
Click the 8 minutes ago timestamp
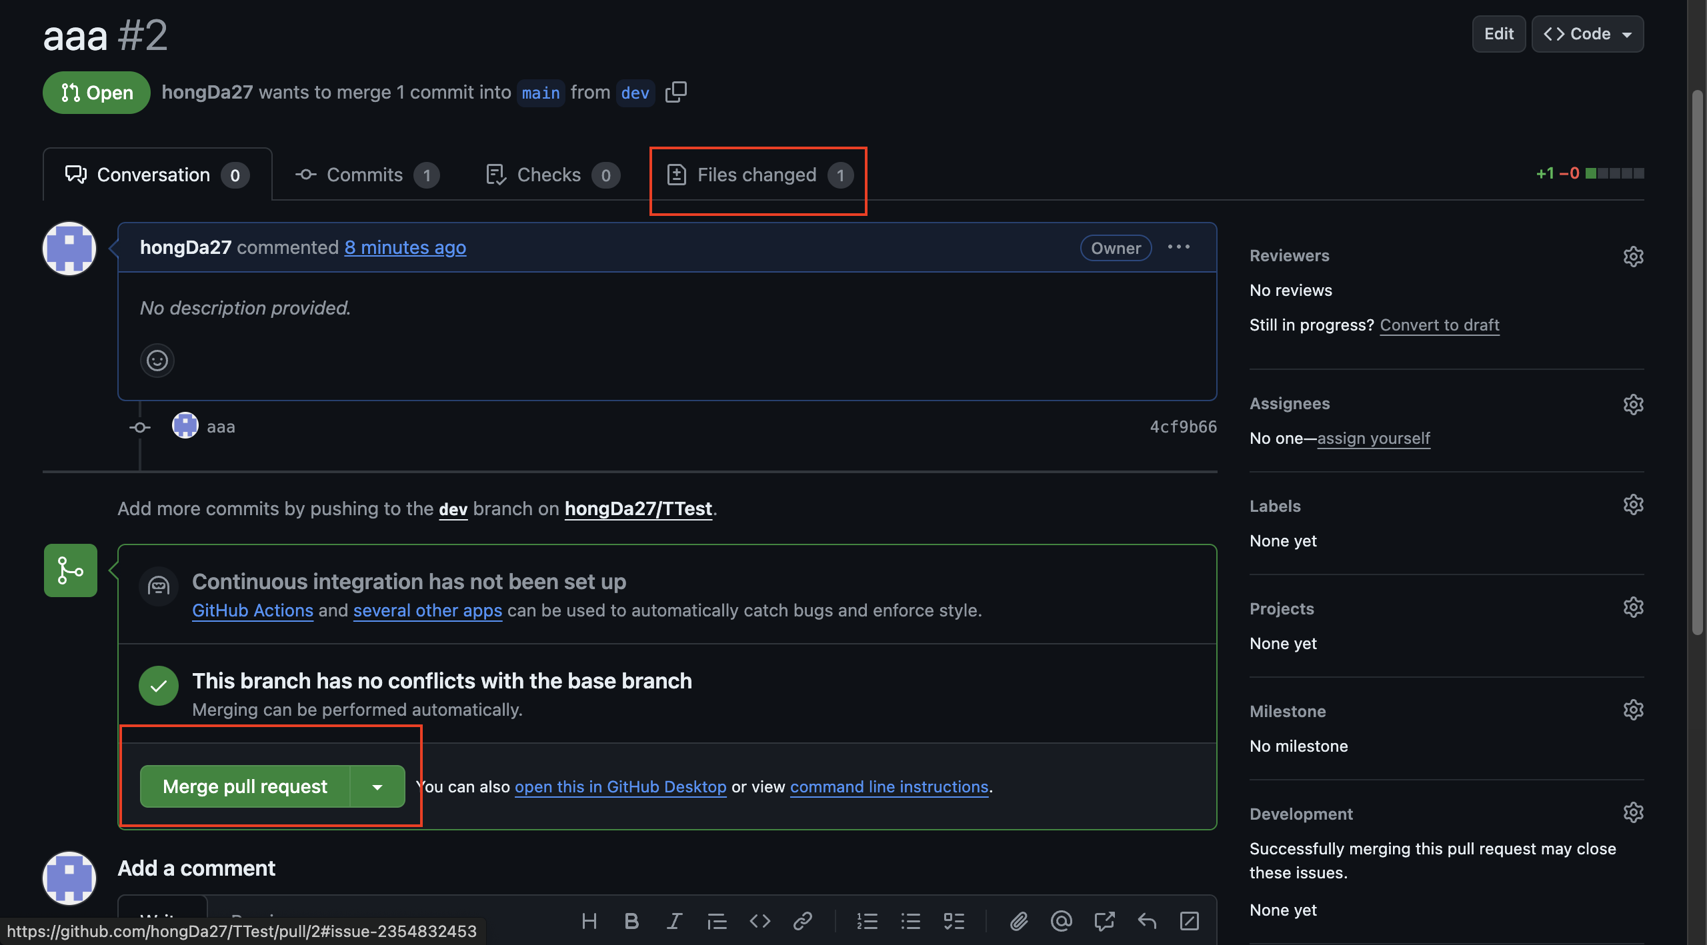(405, 247)
